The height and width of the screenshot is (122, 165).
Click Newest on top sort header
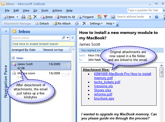coord(57,50)
